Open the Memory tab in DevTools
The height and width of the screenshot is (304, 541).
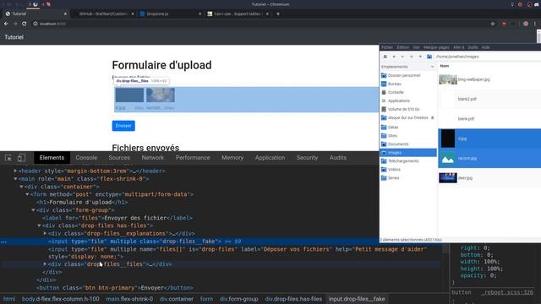point(232,158)
